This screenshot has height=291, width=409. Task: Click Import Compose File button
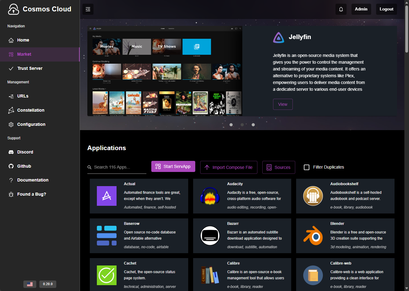pyautogui.click(x=229, y=167)
